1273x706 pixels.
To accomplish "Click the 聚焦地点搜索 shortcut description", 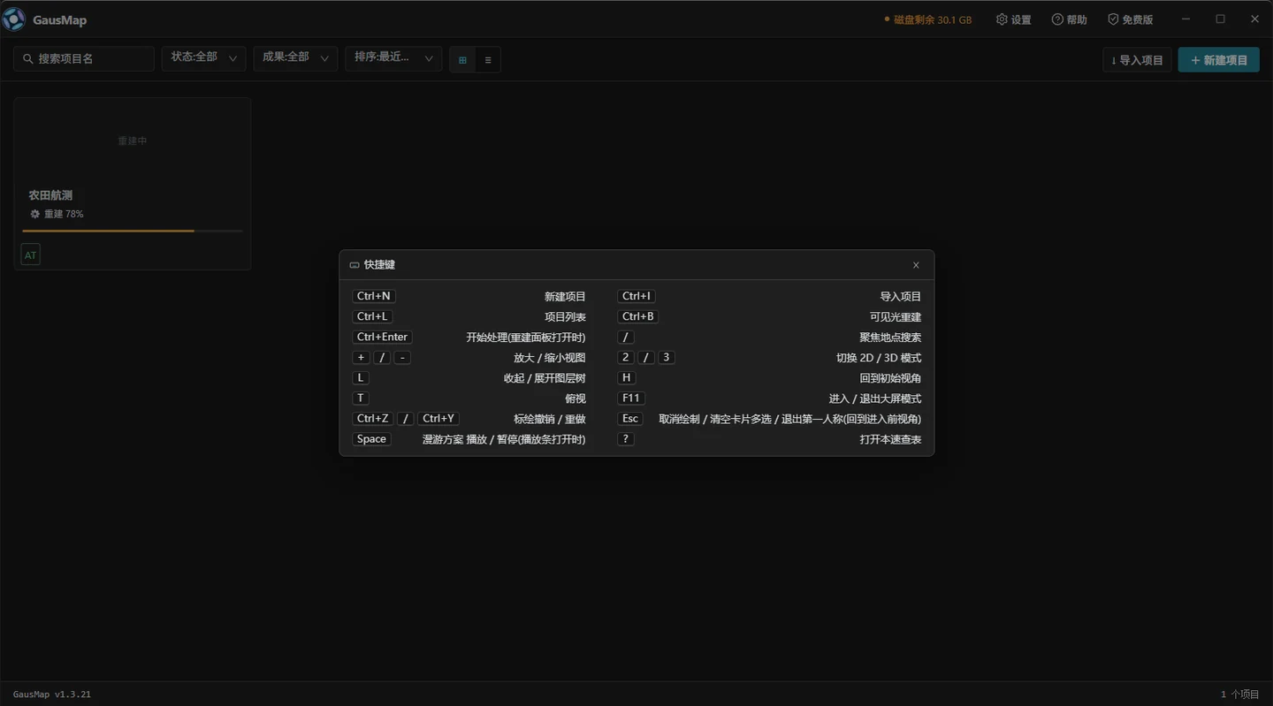I will 890,337.
